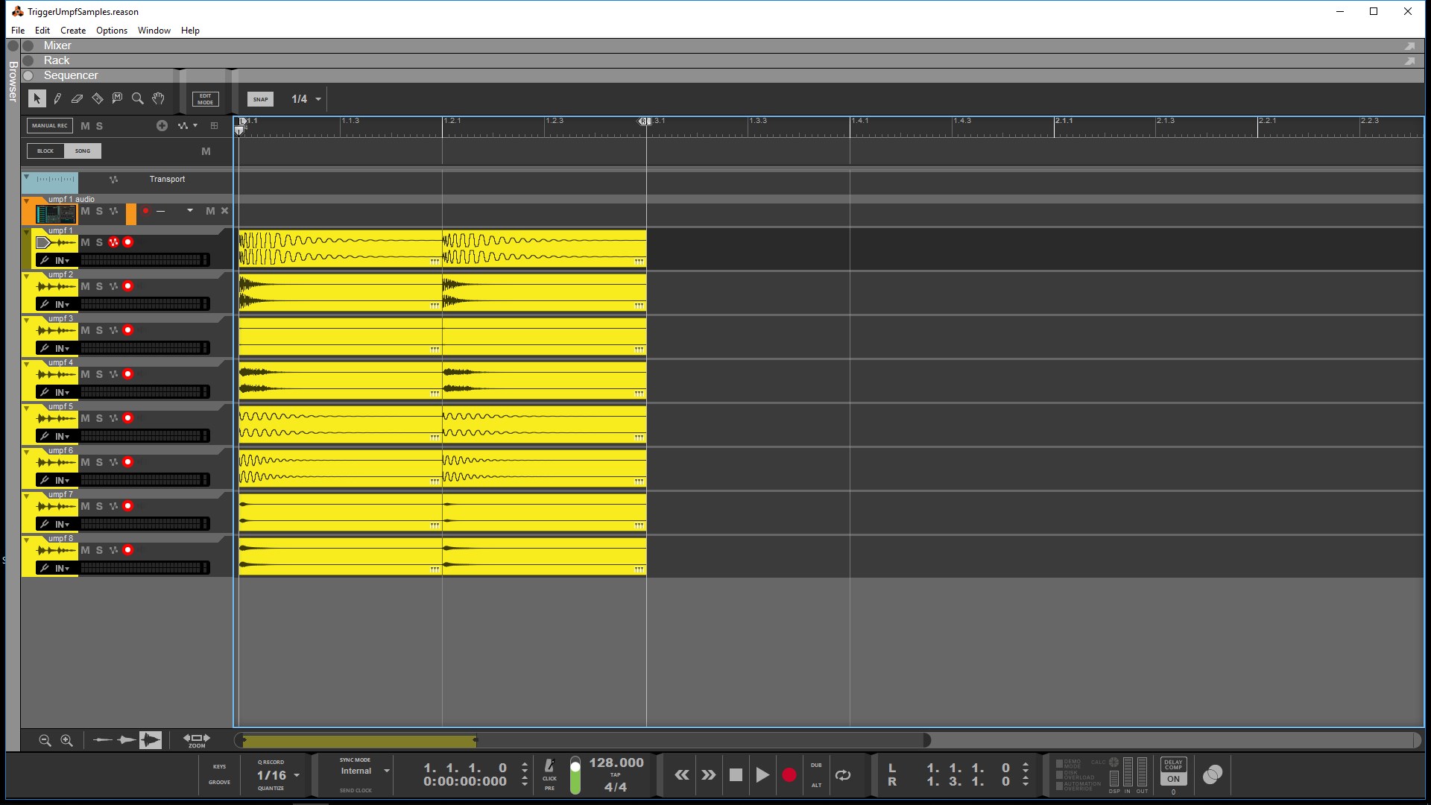
Task: Open the wrench input settings on umpf 1
Action: [44, 261]
